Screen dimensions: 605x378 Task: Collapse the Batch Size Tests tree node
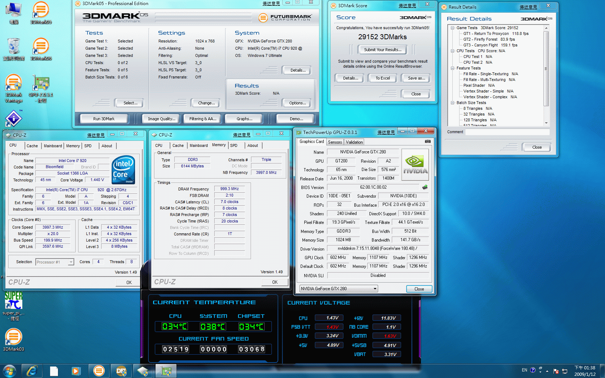[x=453, y=103]
